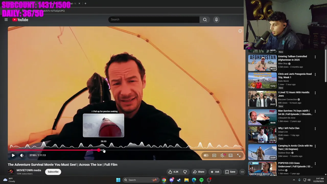This screenshot has width=327, height=184.
Task: Open the Windows Start menu
Action: coord(118,180)
